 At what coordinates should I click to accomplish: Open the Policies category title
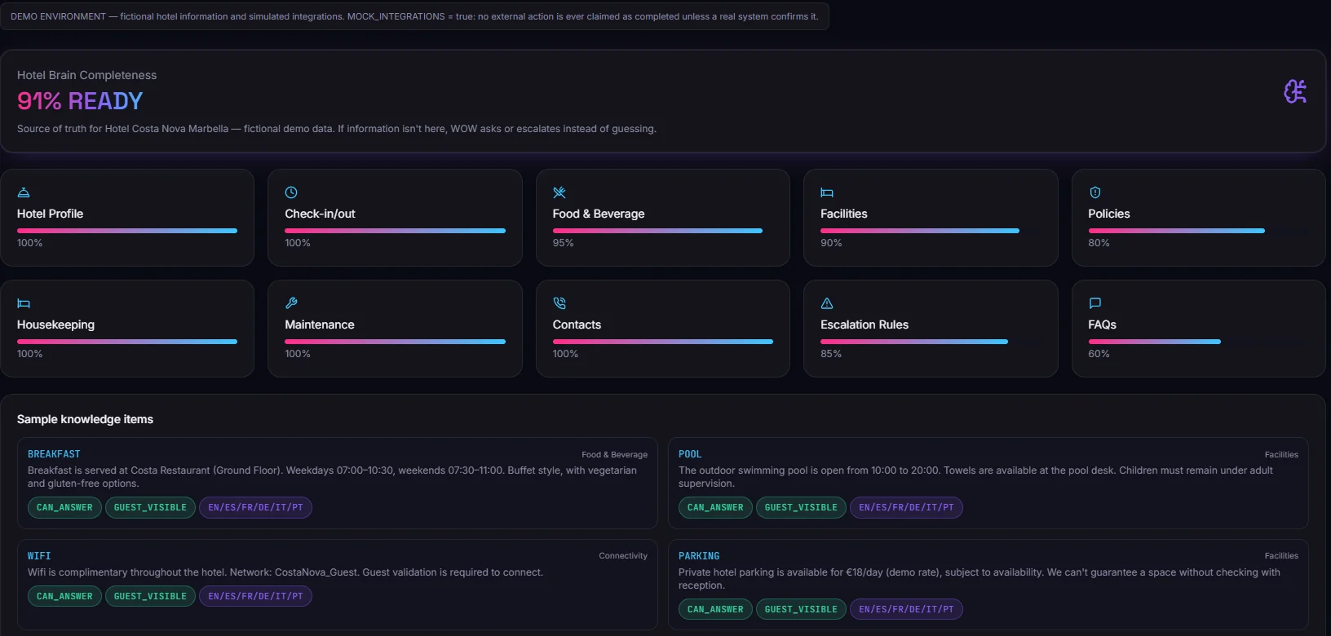pos(1109,214)
